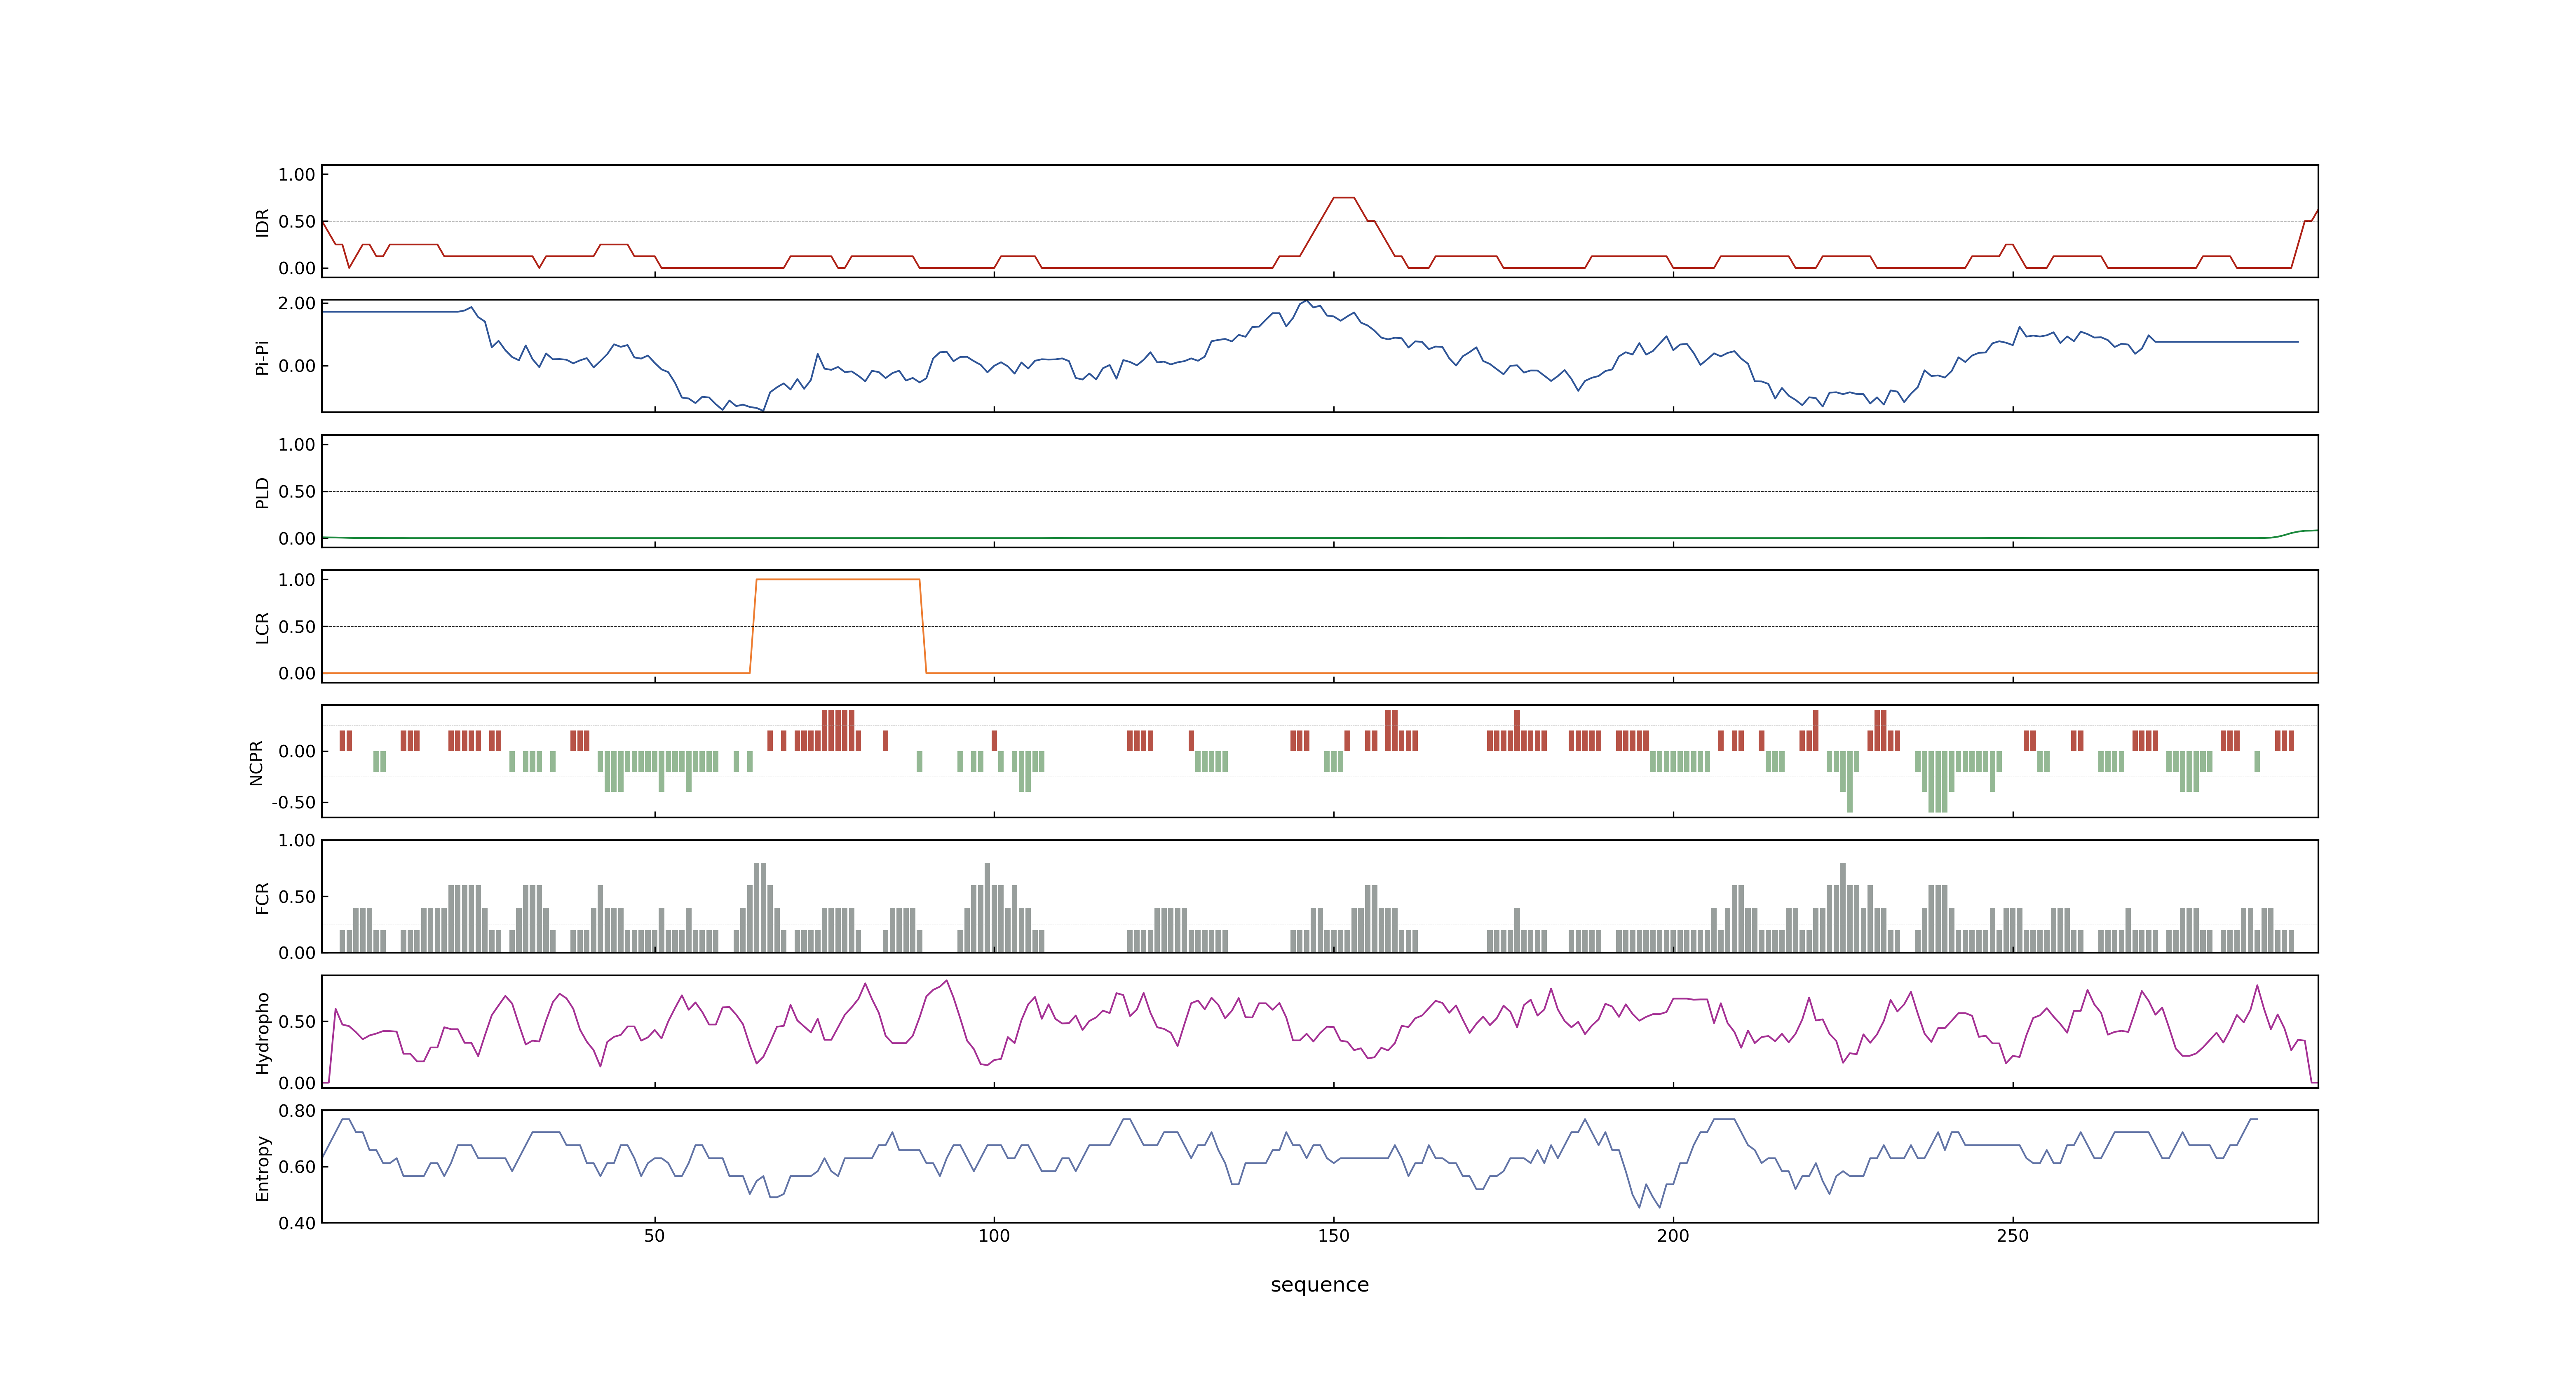Click the x-axis tick label 200
The image size is (2576, 1374).
point(1673,1236)
